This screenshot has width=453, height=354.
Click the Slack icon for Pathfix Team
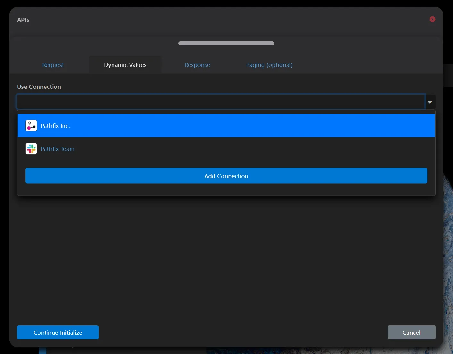(31, 149)
